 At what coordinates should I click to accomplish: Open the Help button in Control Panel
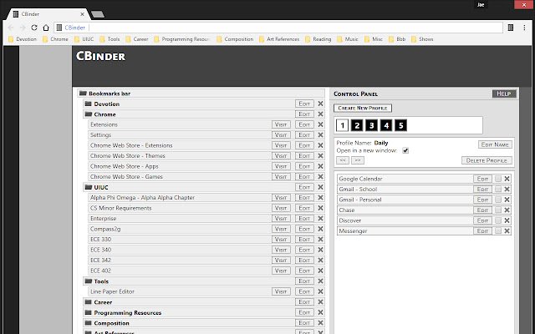(504, 94)
